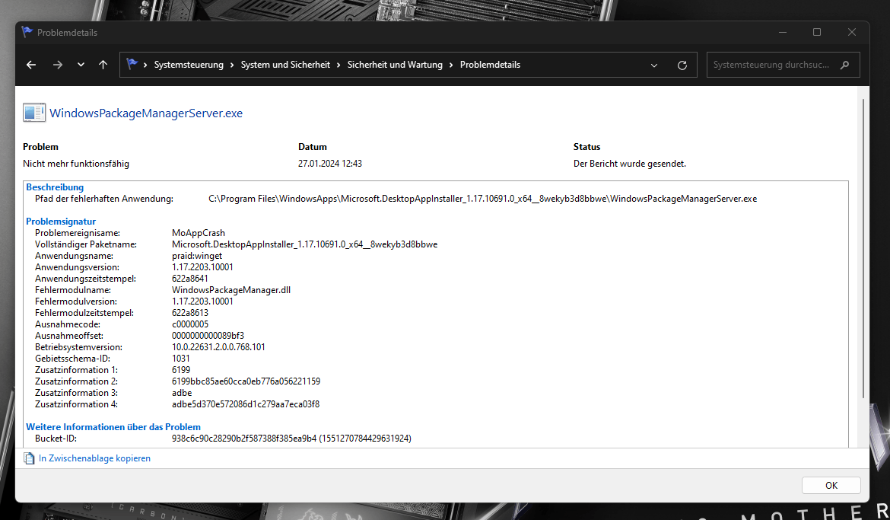Open Systemsteuerung breadcrumb
Image resolution: width=890 pixels, height=520 pixels.
189,65
